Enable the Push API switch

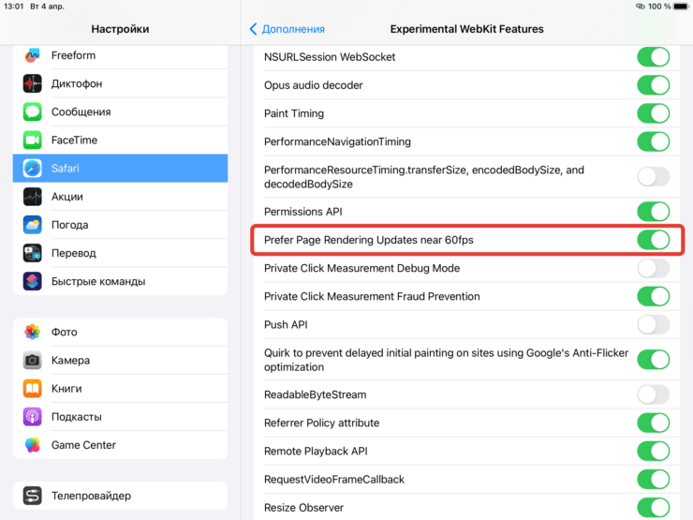pos(653,324)
